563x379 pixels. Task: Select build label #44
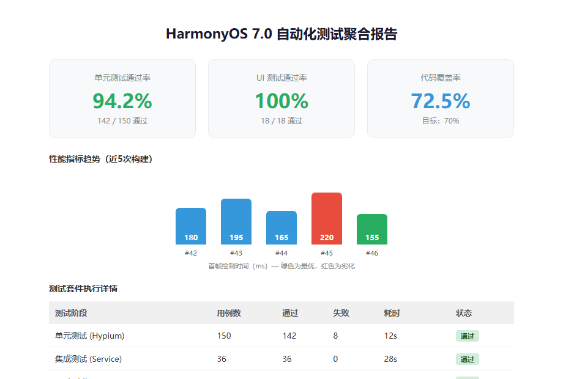[x=281, y=253]
